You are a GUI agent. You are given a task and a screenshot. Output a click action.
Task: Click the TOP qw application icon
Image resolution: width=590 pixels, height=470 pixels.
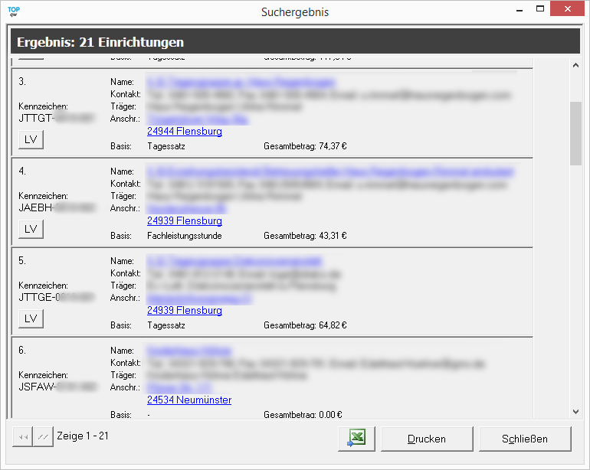pos(14,11)
